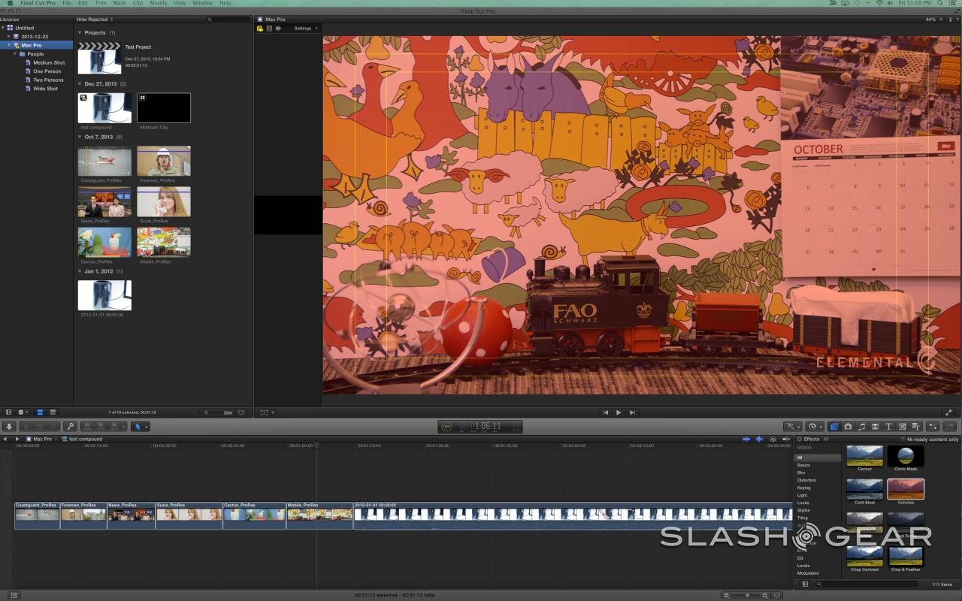Open the Clip menu
The width and height of the screenshot is (962, 601).
138,4
